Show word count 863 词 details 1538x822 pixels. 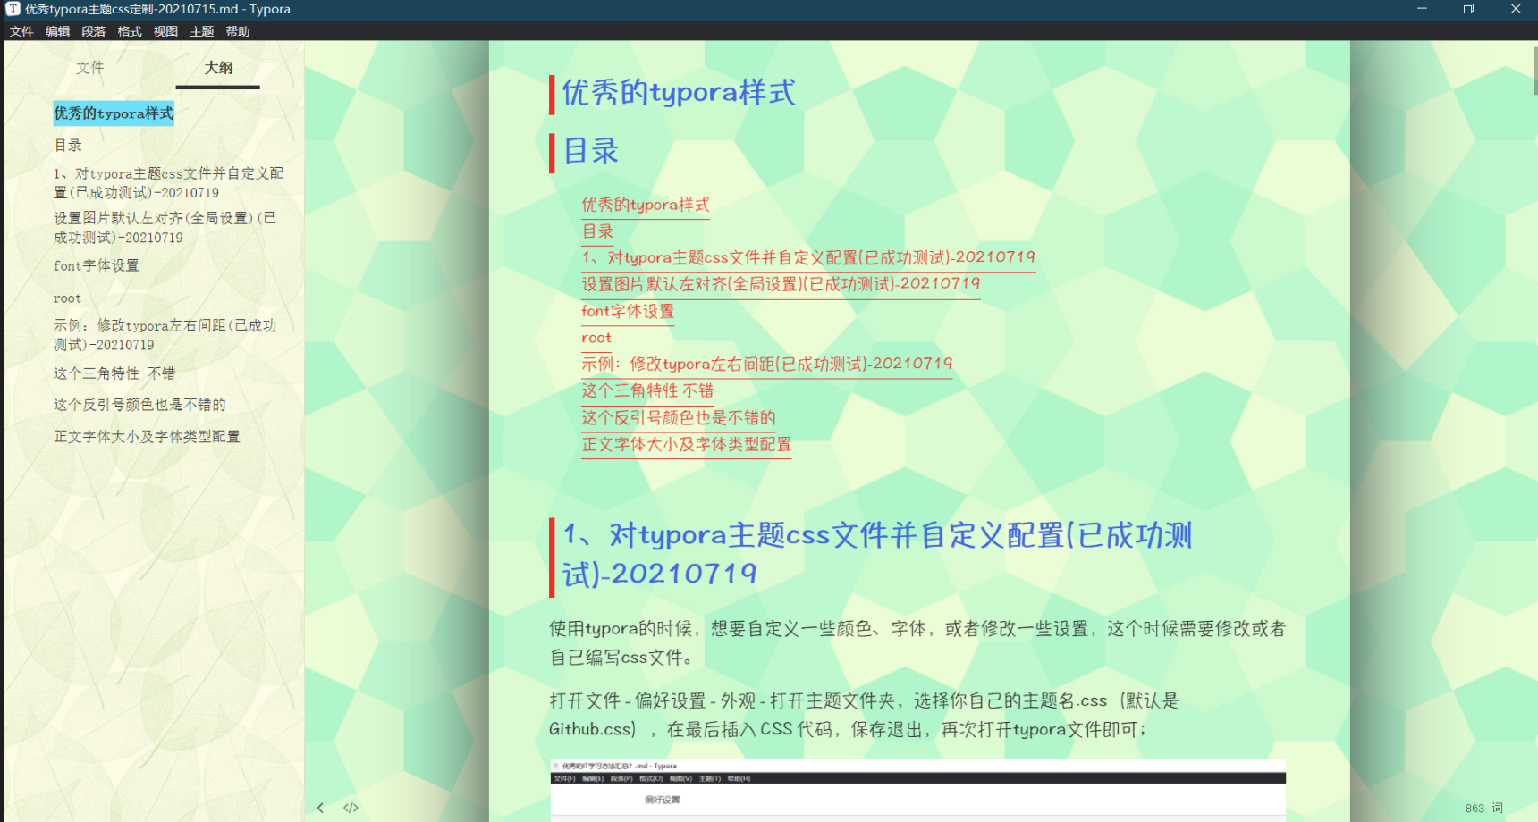point(1484,808)
